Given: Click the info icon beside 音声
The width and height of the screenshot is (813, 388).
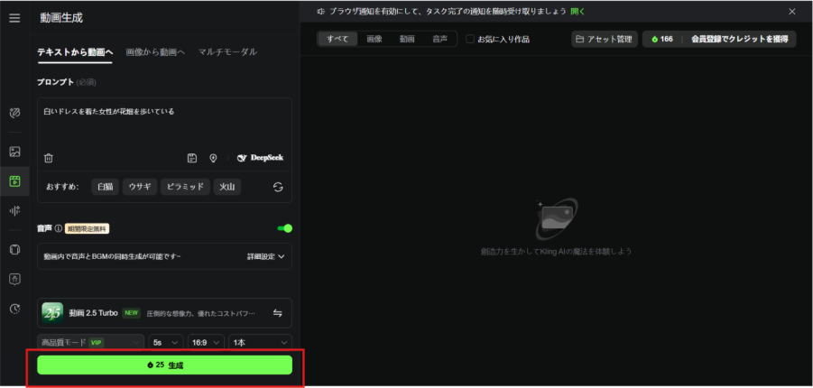Looking at the screenshot, I should tap(58, 229).
